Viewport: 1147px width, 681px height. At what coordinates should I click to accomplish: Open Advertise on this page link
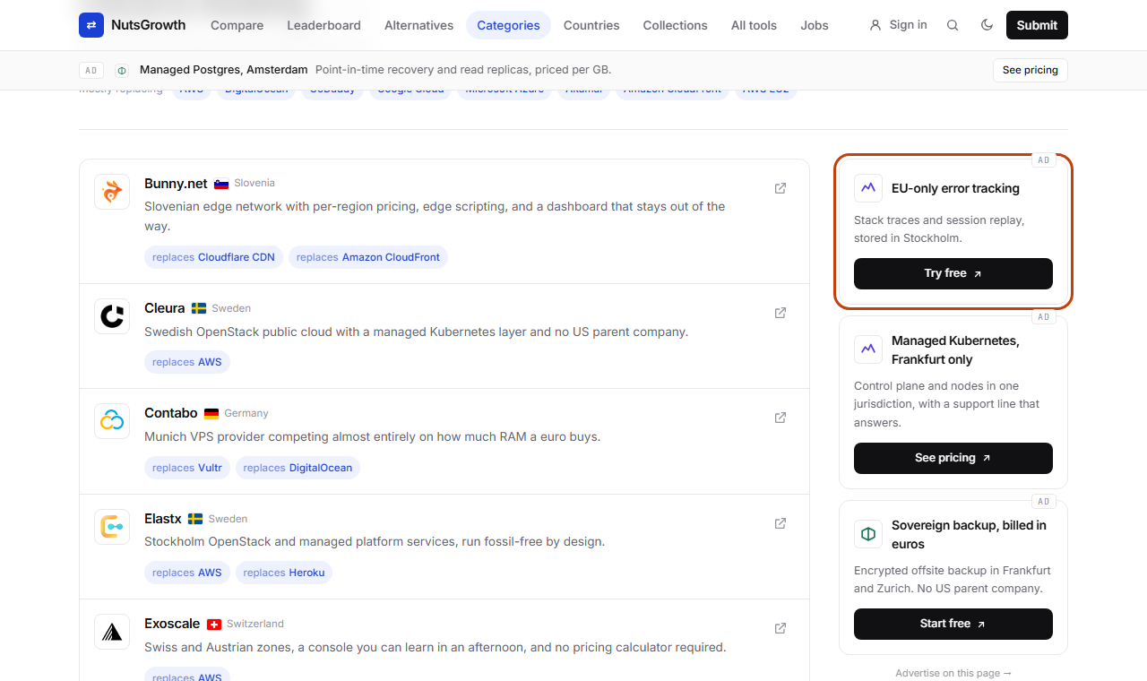[953, 673]
